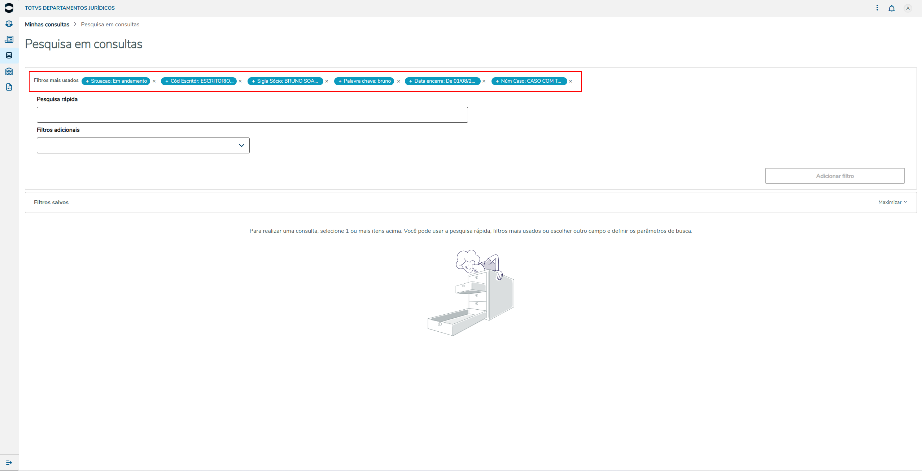922x471 pixels.
Task: Expand the sidebar menu arrow at bottom
Action: (x=9, y=463)
